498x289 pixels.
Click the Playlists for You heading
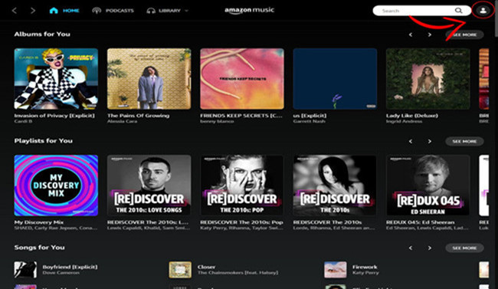(x=44, y=140)
